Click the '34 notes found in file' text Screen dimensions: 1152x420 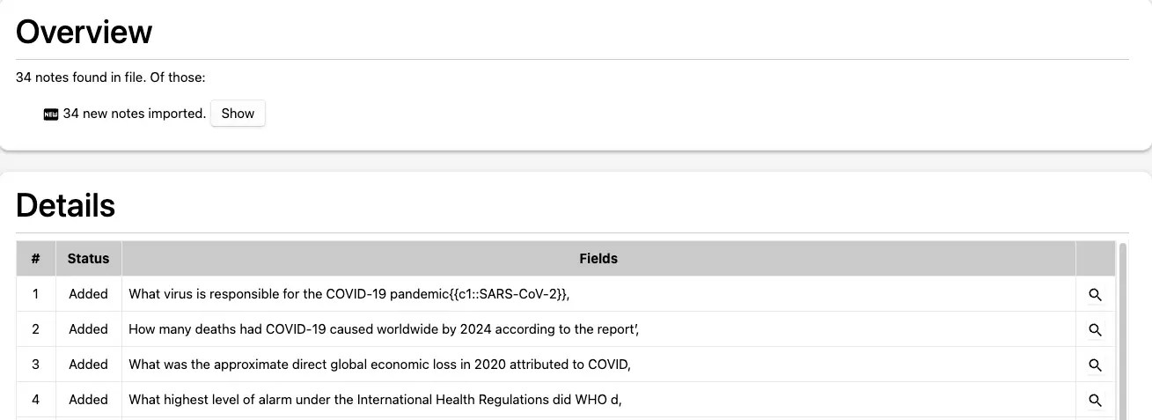point(111,77)
